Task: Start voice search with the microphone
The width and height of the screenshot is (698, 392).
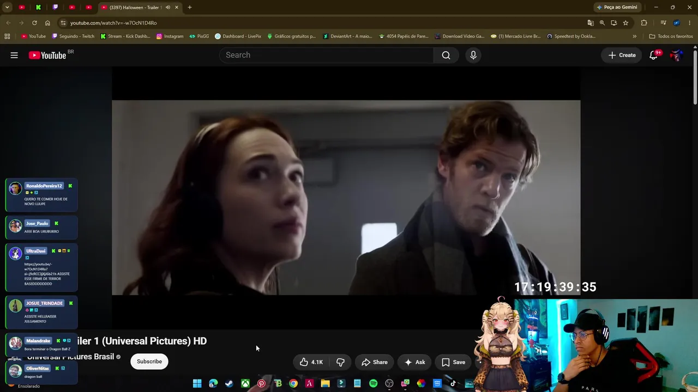Action: 473,55
